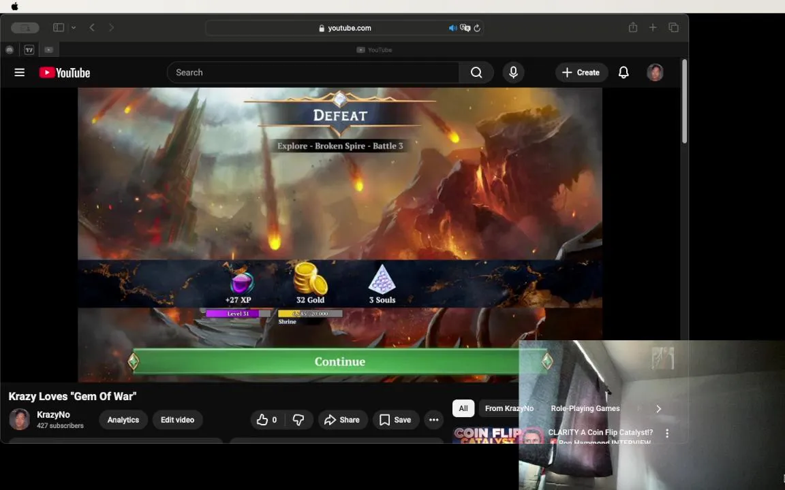Start voice search with microphone icon
Image resolution: width=785 pixels, height=490 pixels.
pos(513,73)
